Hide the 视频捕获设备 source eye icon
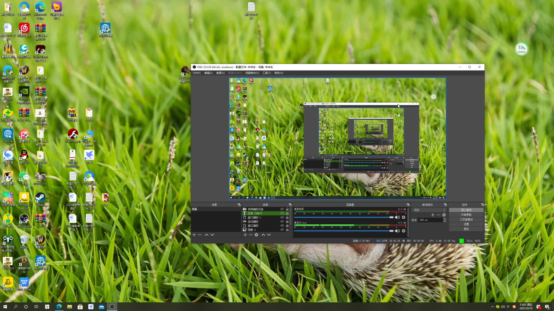 click(282, 209)
